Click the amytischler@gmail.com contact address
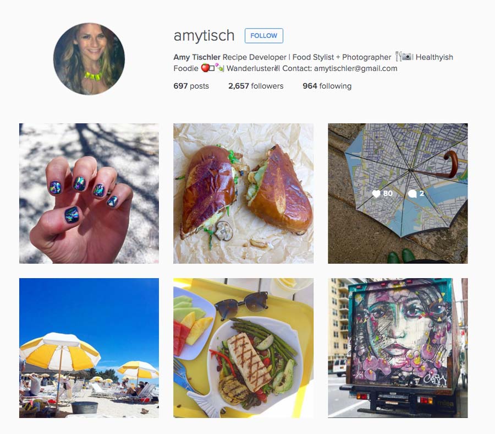The width and height of the screenshot is (495, 434). (355, 69)
